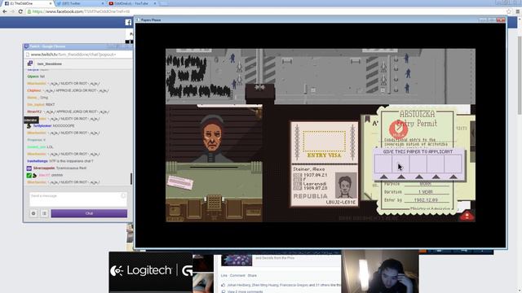
Task: Click the Share link under the Facebook post
Action: (x=252, y=275)
